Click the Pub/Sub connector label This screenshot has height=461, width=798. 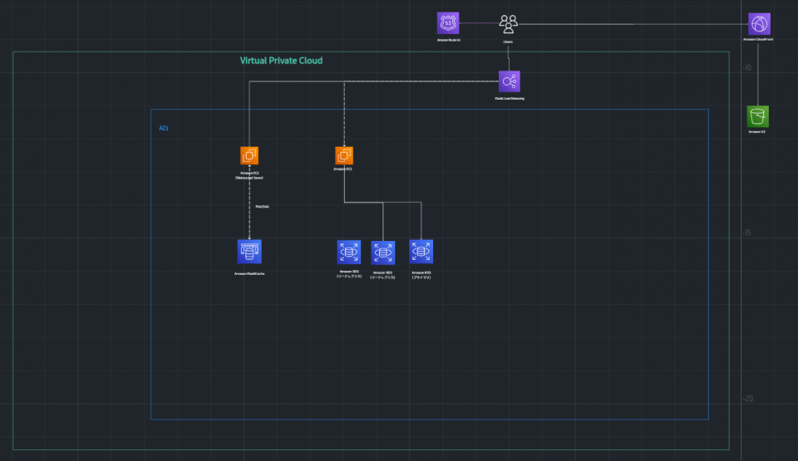pyautogui.click(x=262, y=207)
